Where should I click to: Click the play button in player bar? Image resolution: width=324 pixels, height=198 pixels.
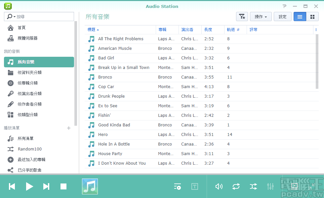click(29, 186)
